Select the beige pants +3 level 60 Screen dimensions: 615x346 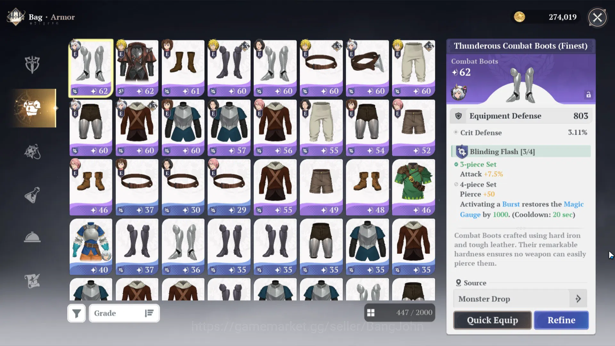coord(414,68)
